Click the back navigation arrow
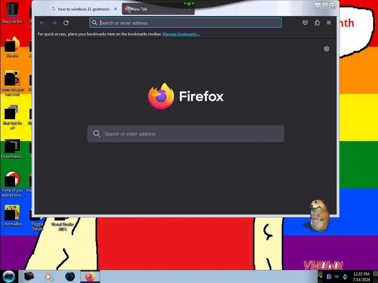This screenshot has width=378, height=283. (x=42, y=23)
